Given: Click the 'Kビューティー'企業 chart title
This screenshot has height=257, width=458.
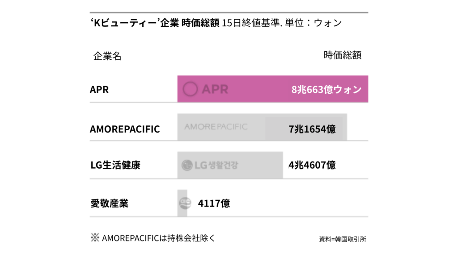Looking at the screenshot, I should point(134,23).
